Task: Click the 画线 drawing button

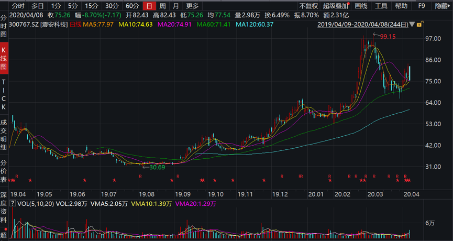Action: coord(360,6)
